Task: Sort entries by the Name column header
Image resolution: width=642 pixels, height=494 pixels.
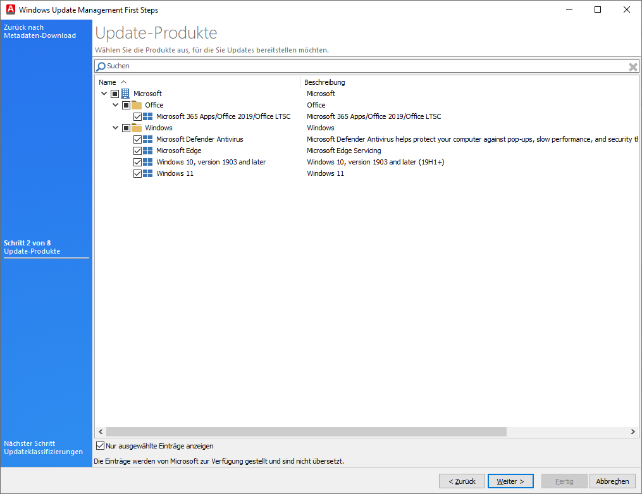Action: pos(107,82)
